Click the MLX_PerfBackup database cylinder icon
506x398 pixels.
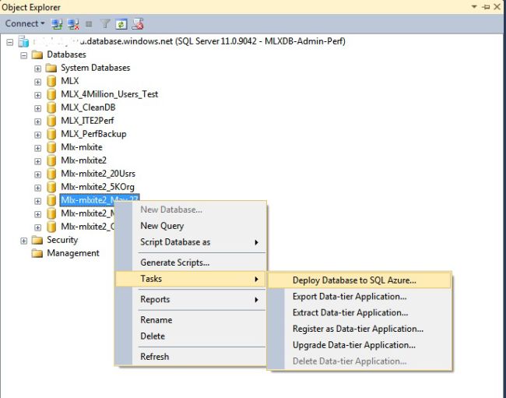[51, 134]
